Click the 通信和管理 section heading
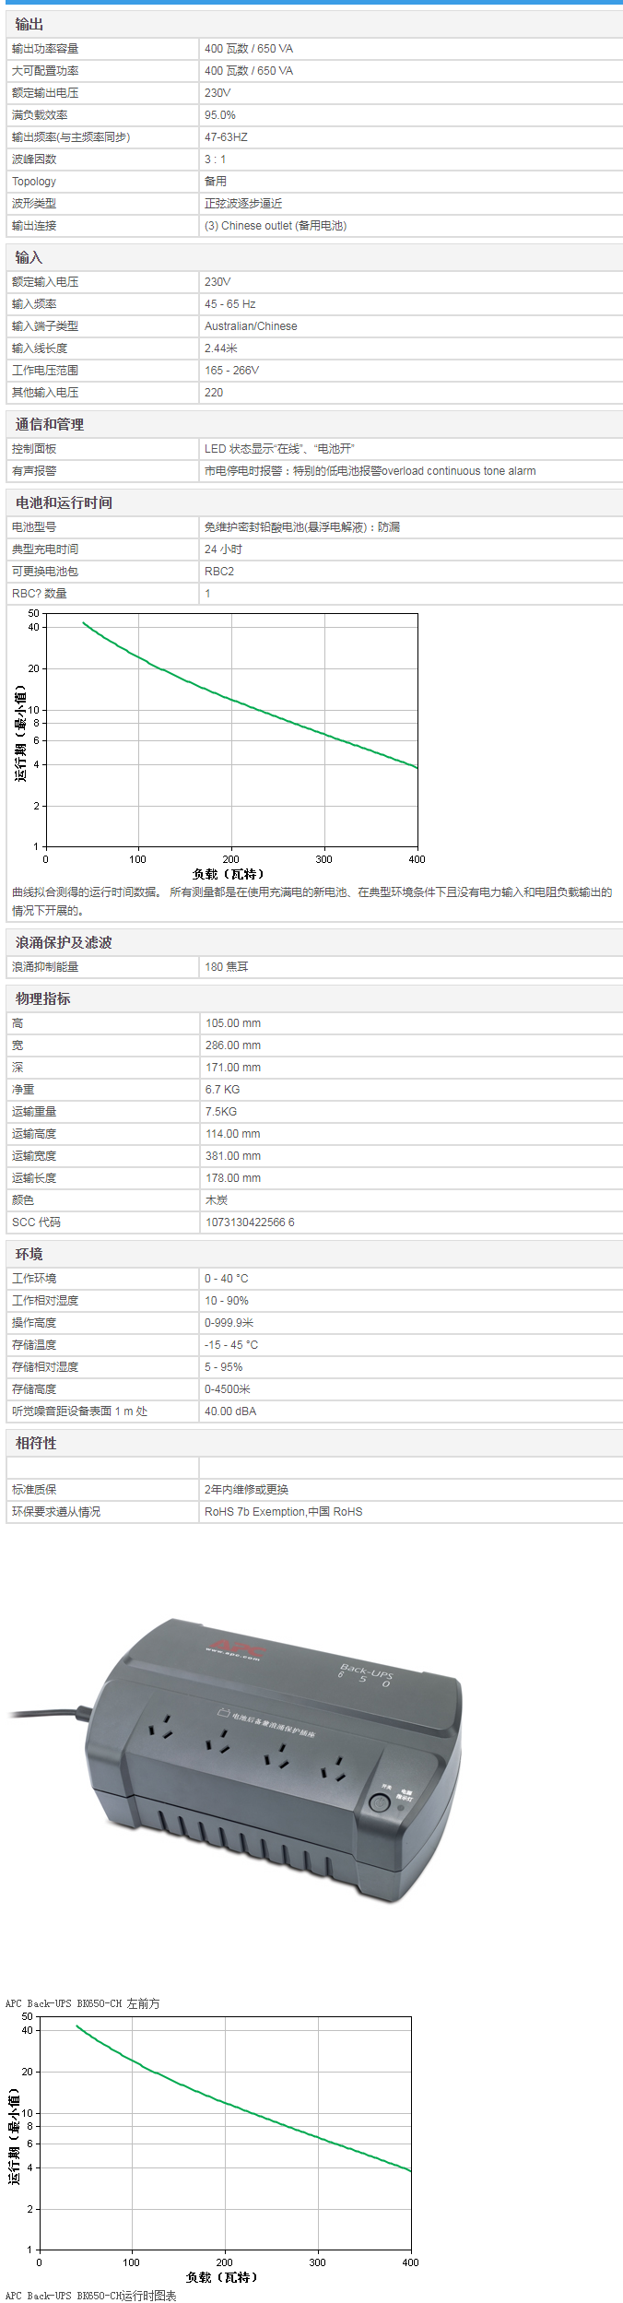623x2303 pixels. point(50,424)
